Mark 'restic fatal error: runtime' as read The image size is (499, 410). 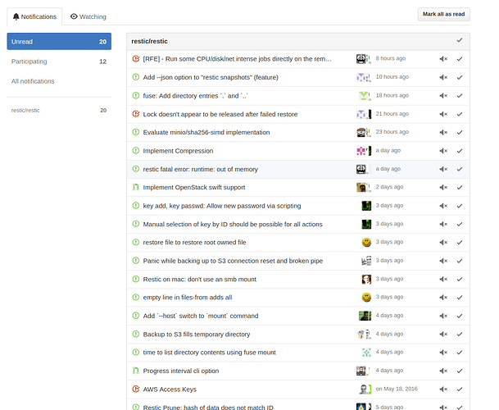click(x=460, y=169)
